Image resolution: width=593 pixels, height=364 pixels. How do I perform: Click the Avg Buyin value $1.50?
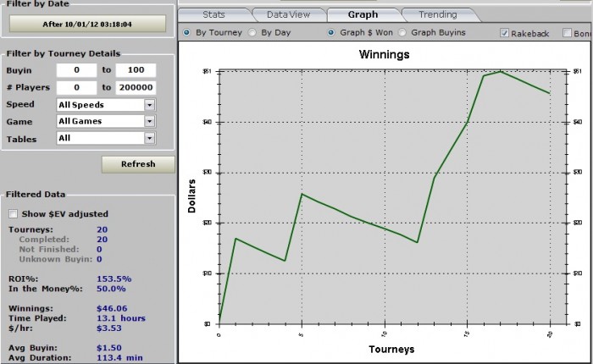tap(109, 348)
